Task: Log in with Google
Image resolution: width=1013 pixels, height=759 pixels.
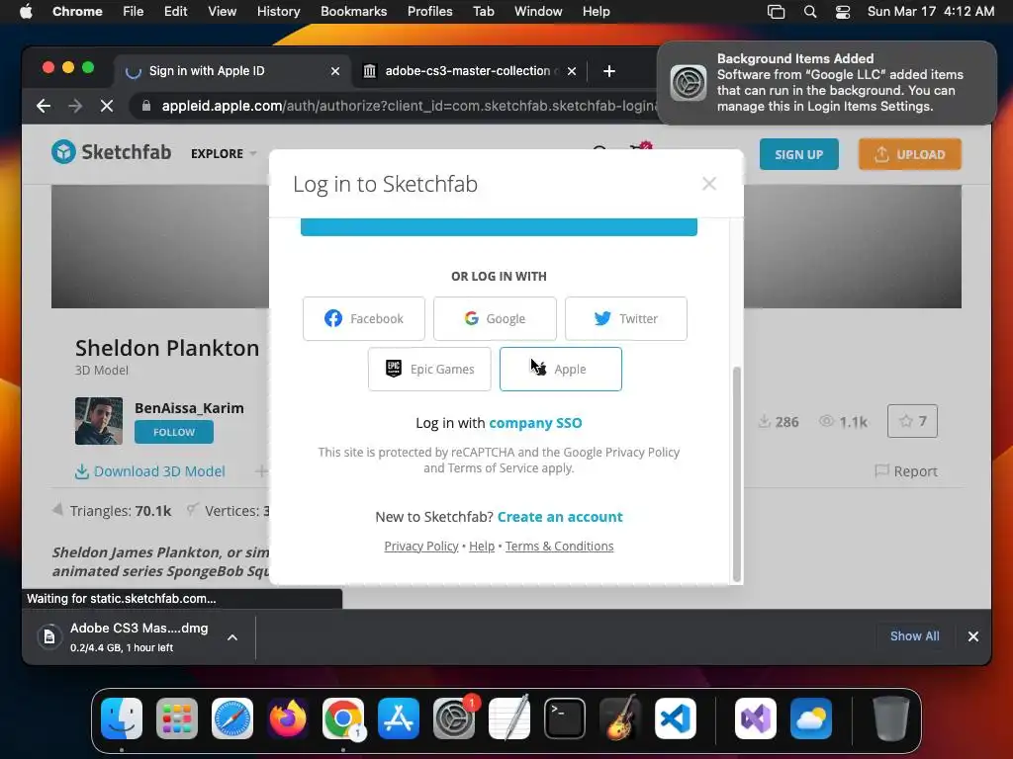Action: pyautogui.click(x=495, y=319)
